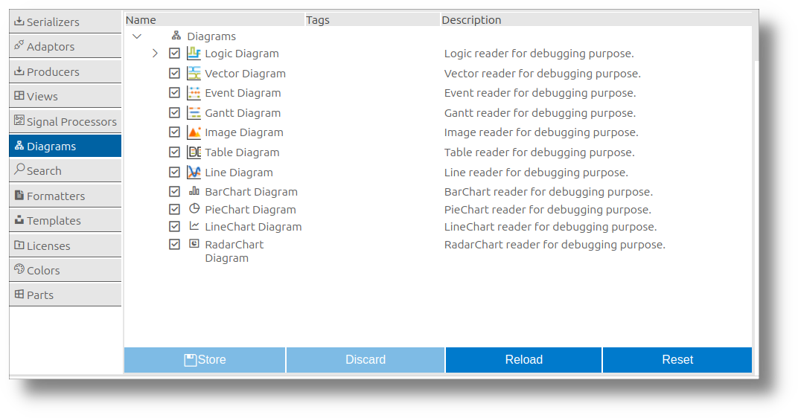
Task: Toggle the RadarChart Diagram checkbox
Action: [x=174, y=244]
